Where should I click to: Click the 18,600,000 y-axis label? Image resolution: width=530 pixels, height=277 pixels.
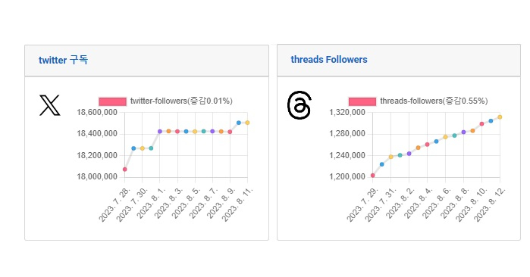(x=97, y=112)
